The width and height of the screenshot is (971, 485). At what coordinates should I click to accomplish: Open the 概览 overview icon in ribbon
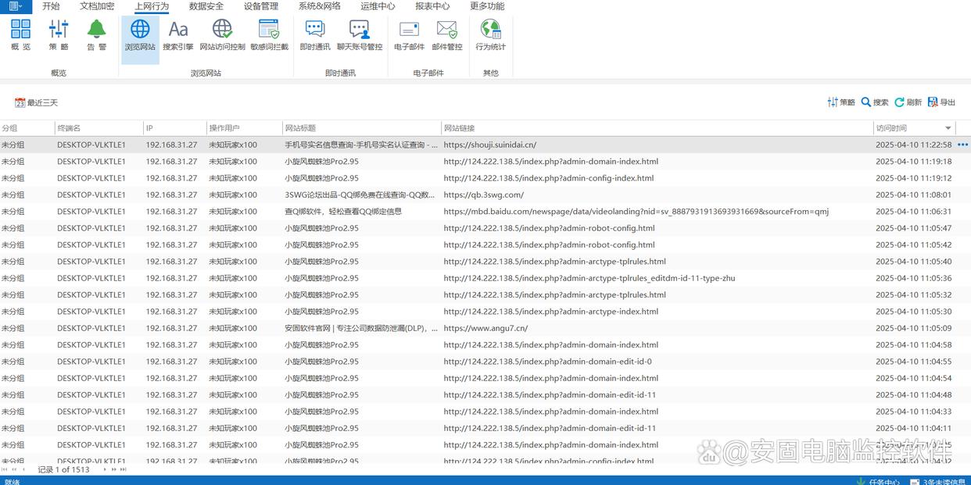coord(21,35)
